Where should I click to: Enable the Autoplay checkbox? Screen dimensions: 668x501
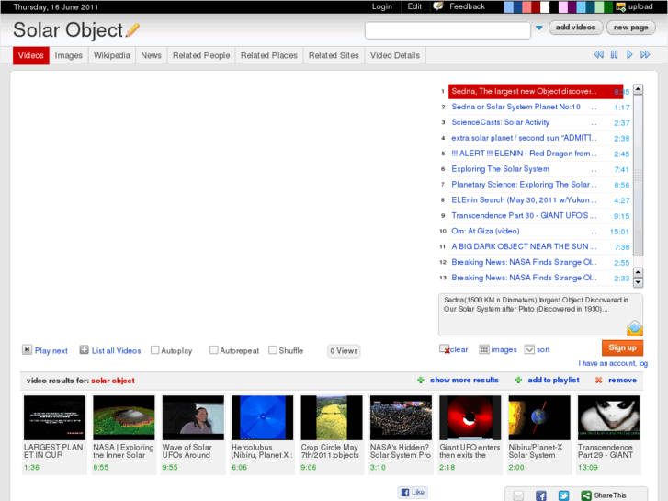pos(154,350)
